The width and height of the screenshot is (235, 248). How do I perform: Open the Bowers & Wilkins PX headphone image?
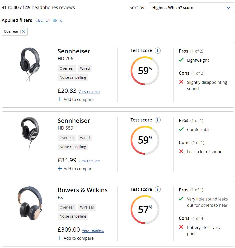coord(30,203)
